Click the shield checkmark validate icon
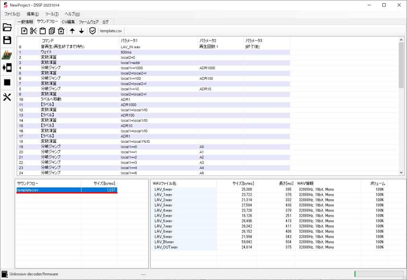This screenshot has height=280, width=407. click(x=93, y=31)
